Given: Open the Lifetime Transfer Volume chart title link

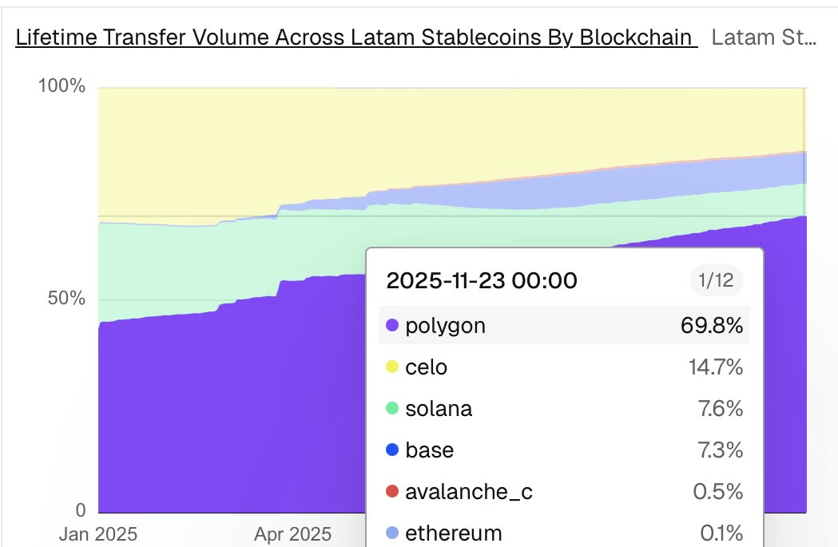Looking at the screenshot, I should 356,38.
